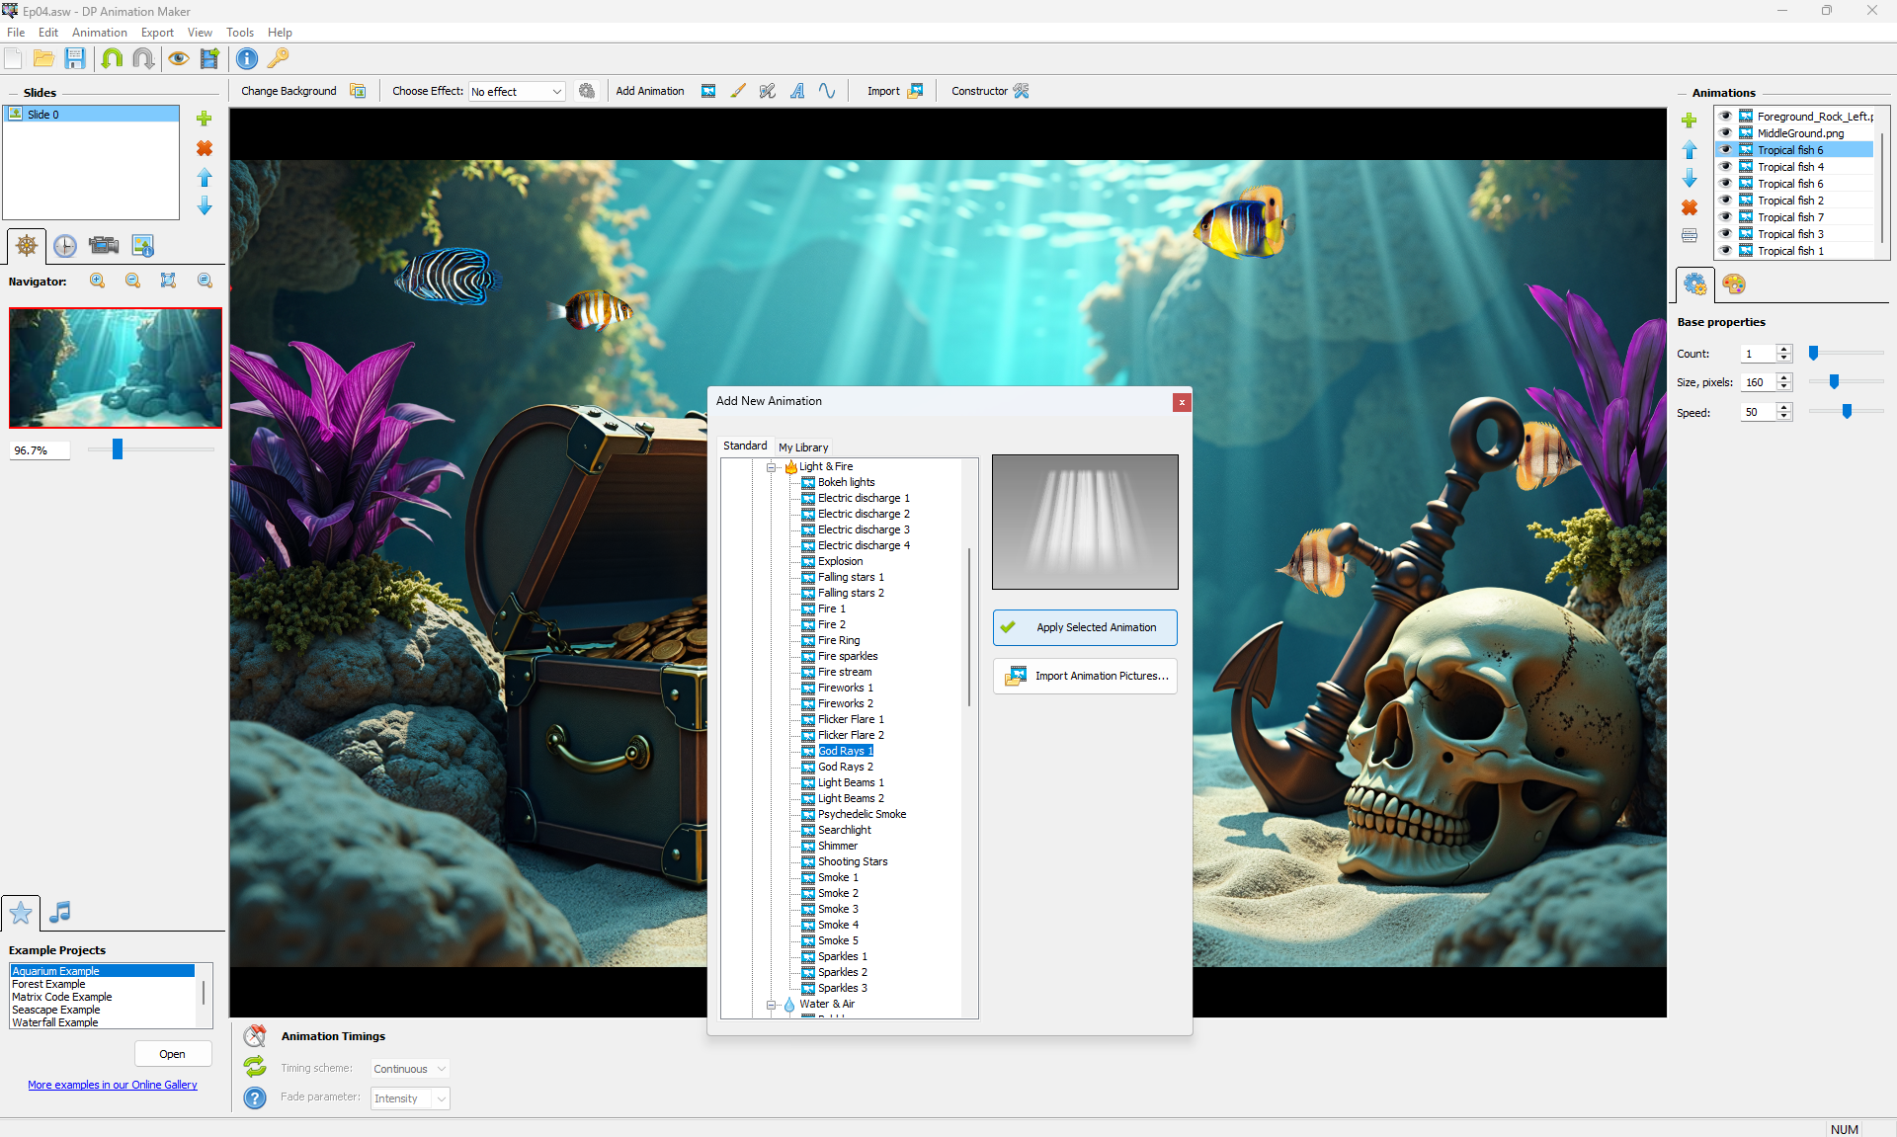The image size is (1897, 1137).
Task: Hide the Tropical fish 4 animation layer
Action: tap(1726, 167)
